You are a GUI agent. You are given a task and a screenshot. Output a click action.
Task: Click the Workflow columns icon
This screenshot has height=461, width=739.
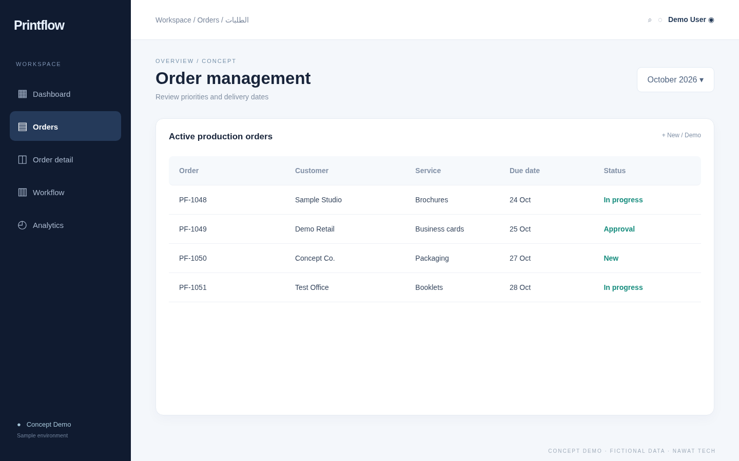click(x=23, y=192)
